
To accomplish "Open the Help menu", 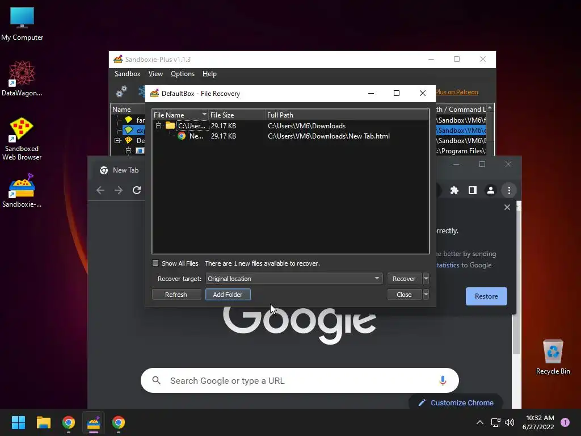I will pos(209,74).
